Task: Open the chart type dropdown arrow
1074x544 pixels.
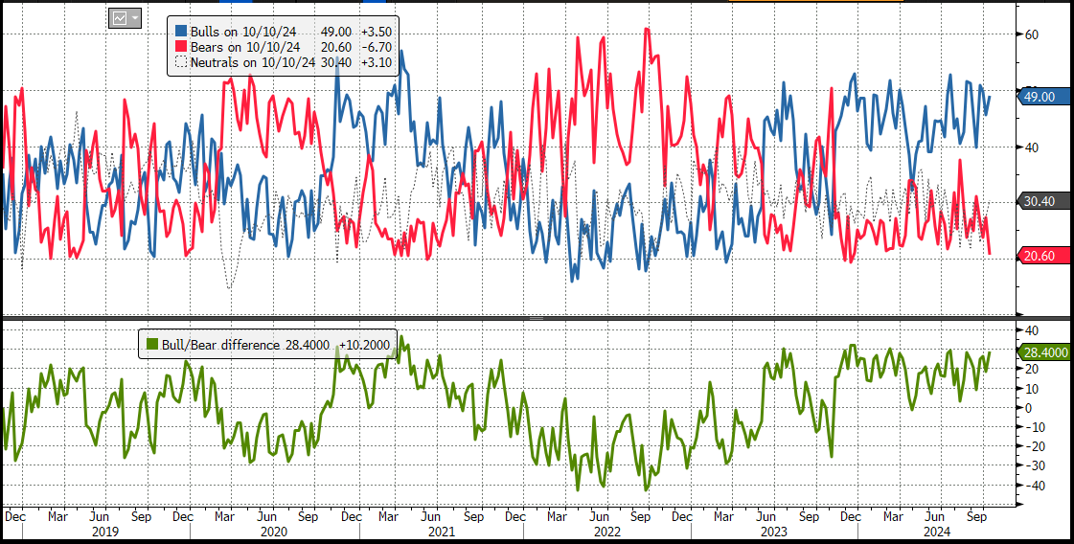Action: click(x=134, y=19)
